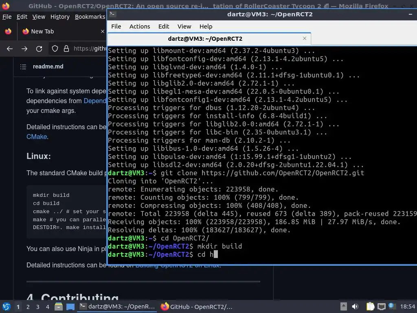This screenshot has height=313, width=417.
Task: Follow the Dependencies link in the readme
Action: [x=95, y=101]
